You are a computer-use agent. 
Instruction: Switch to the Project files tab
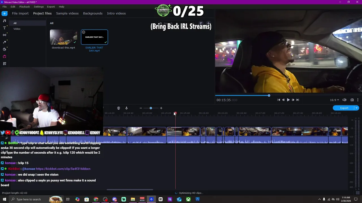tap(42, 13)
